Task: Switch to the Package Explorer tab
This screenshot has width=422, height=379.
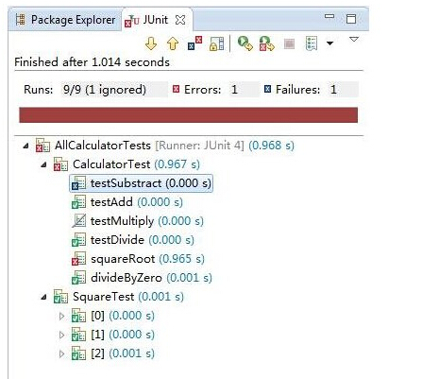Action: (65, 20)
